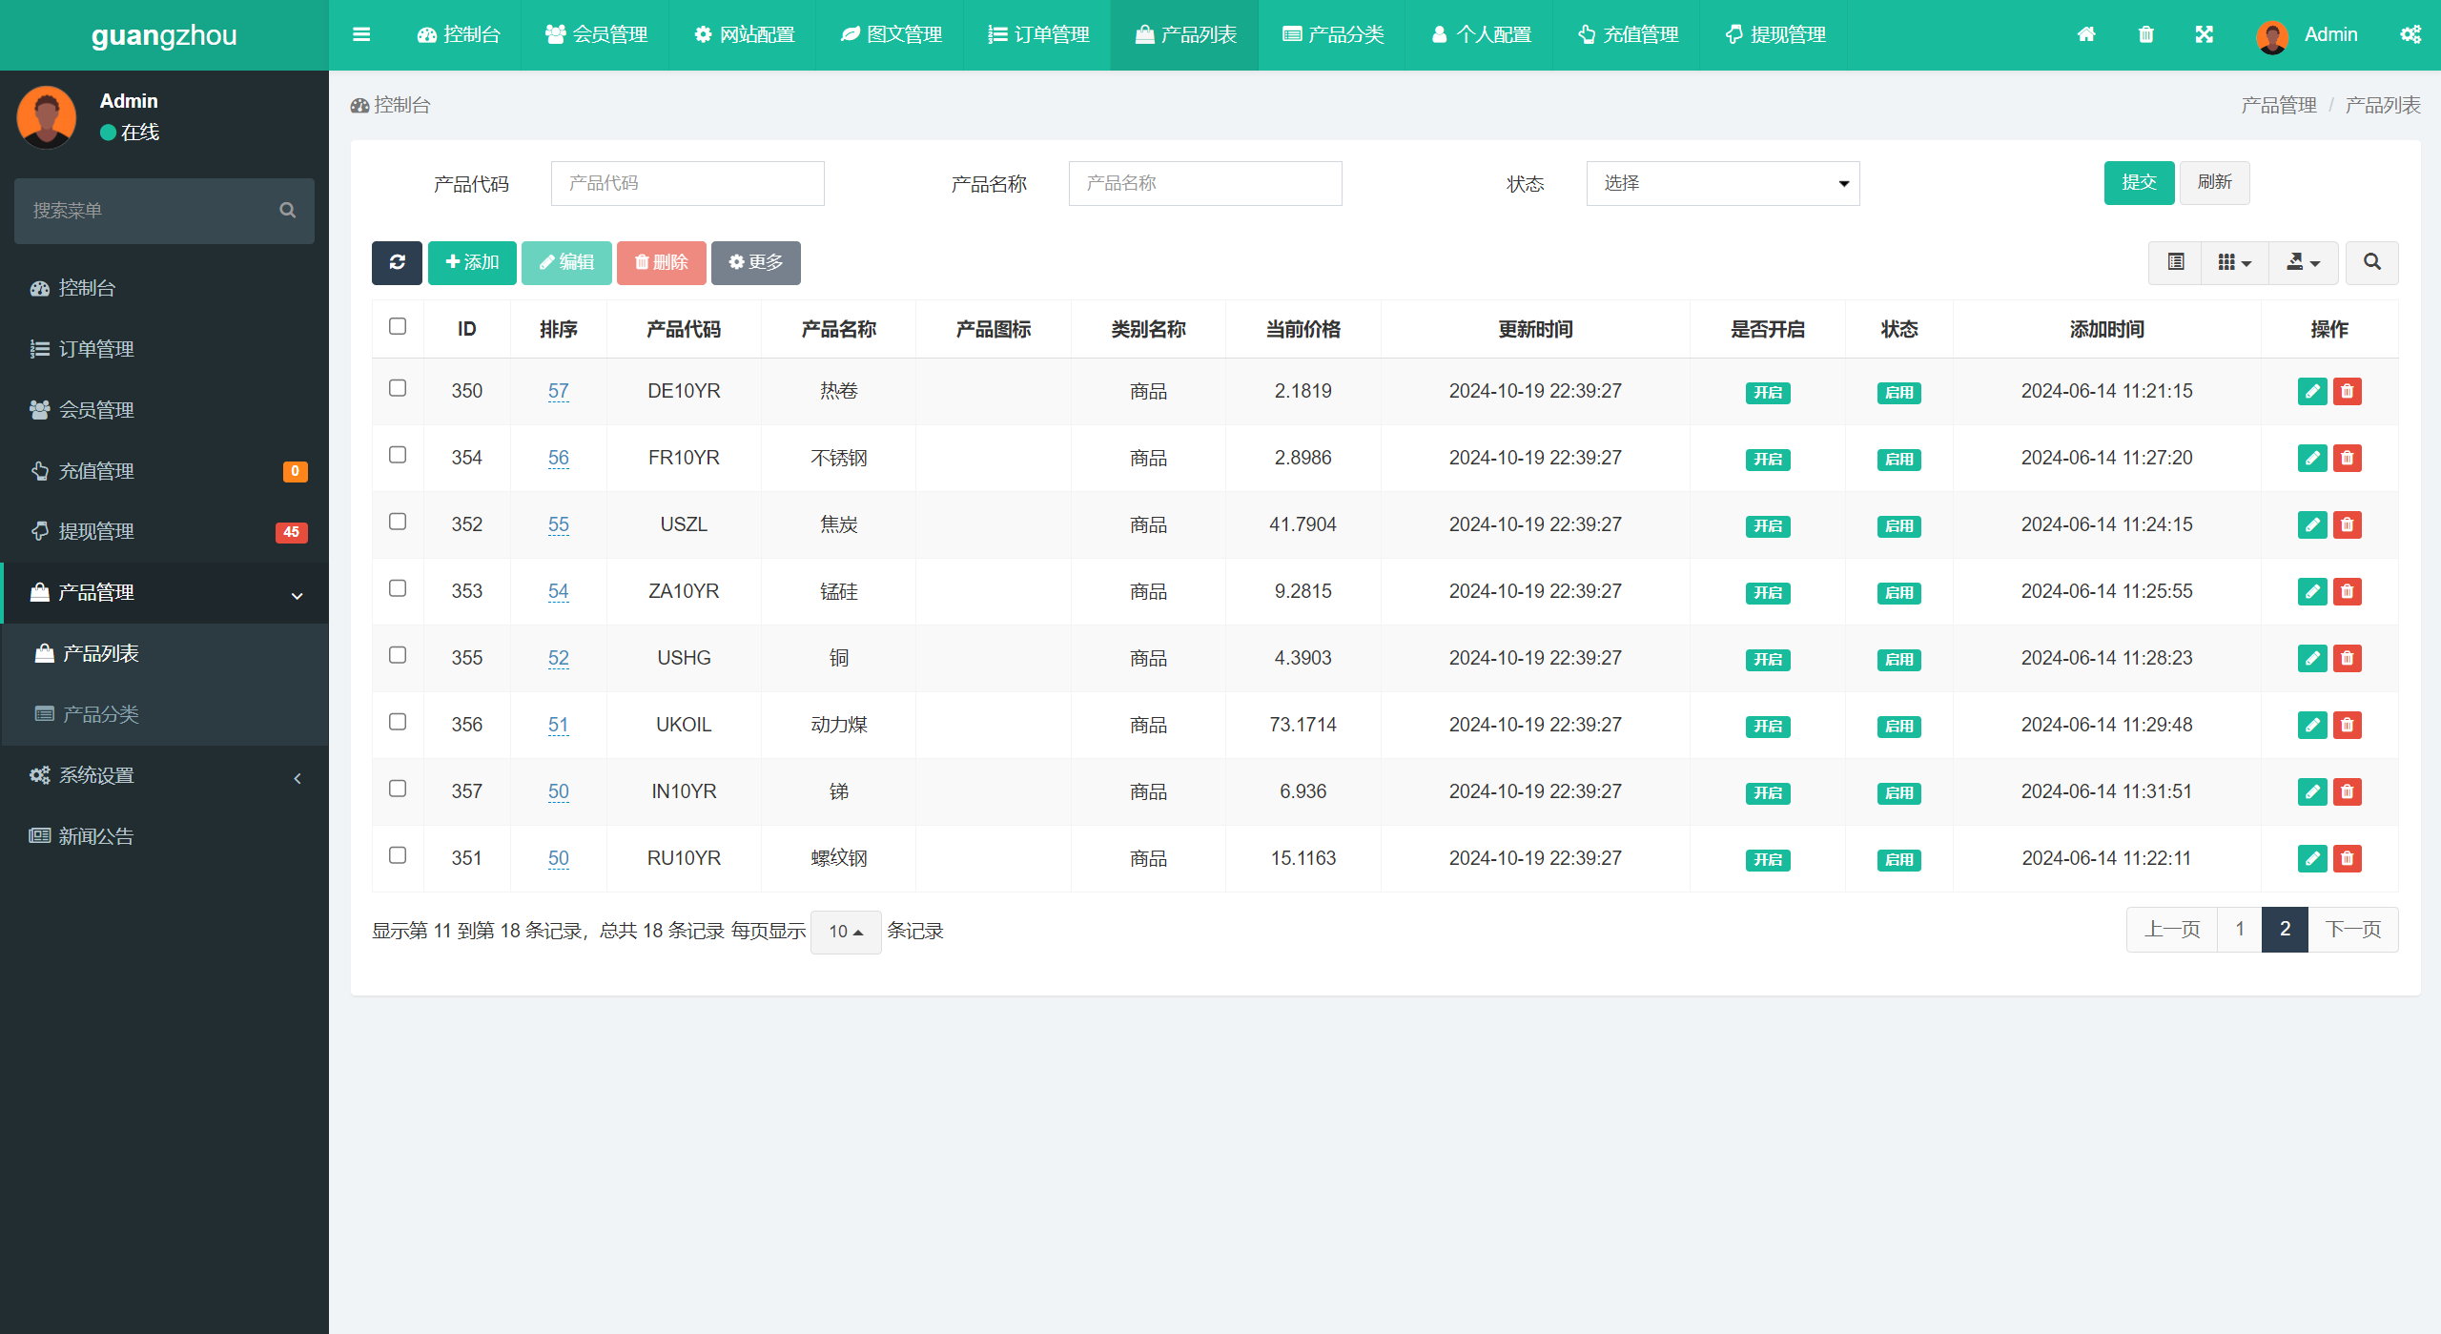This screenshot has height=1334, width=2441.
Task: Click the 更多 (more options) icon button
Action: click(x=752, y=261)
